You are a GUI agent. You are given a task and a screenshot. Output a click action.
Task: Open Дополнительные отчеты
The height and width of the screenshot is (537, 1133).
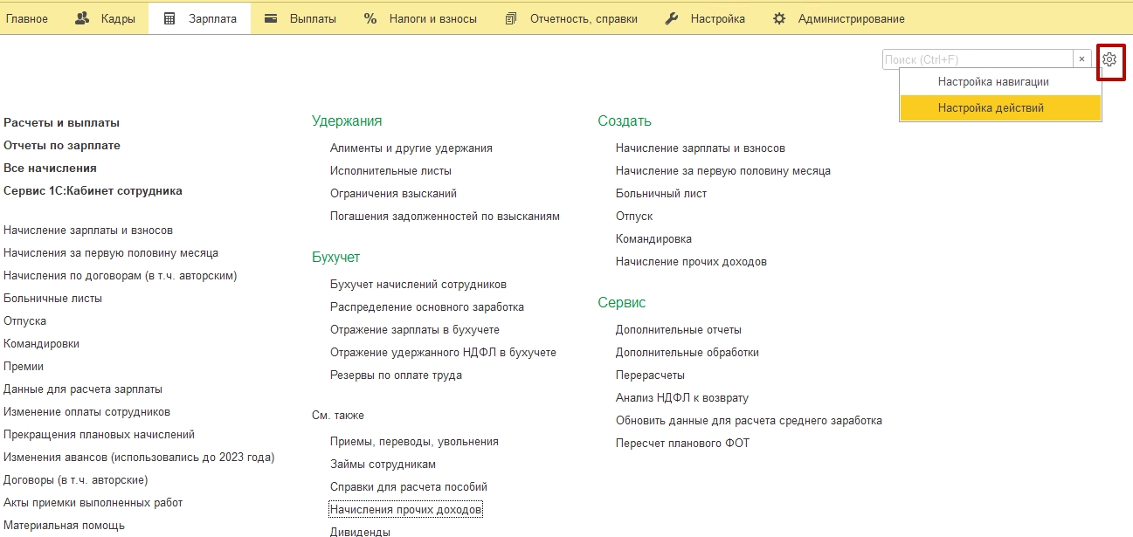point(679,330)
